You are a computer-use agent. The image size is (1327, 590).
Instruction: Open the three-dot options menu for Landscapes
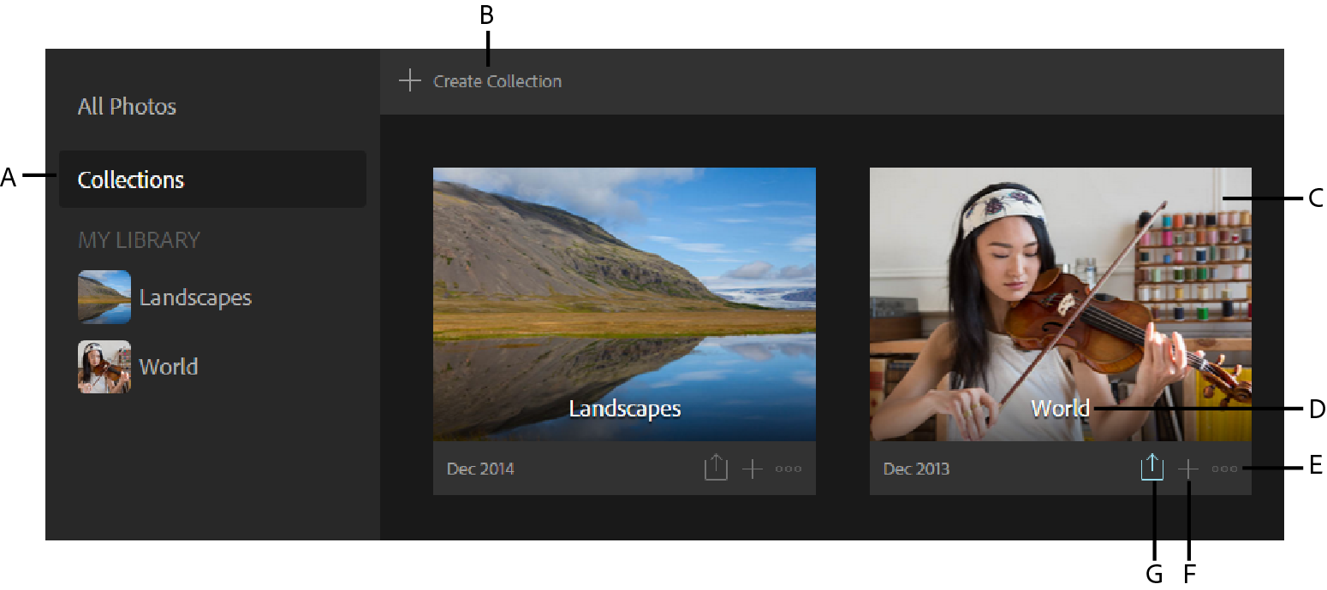pos(788,469)
